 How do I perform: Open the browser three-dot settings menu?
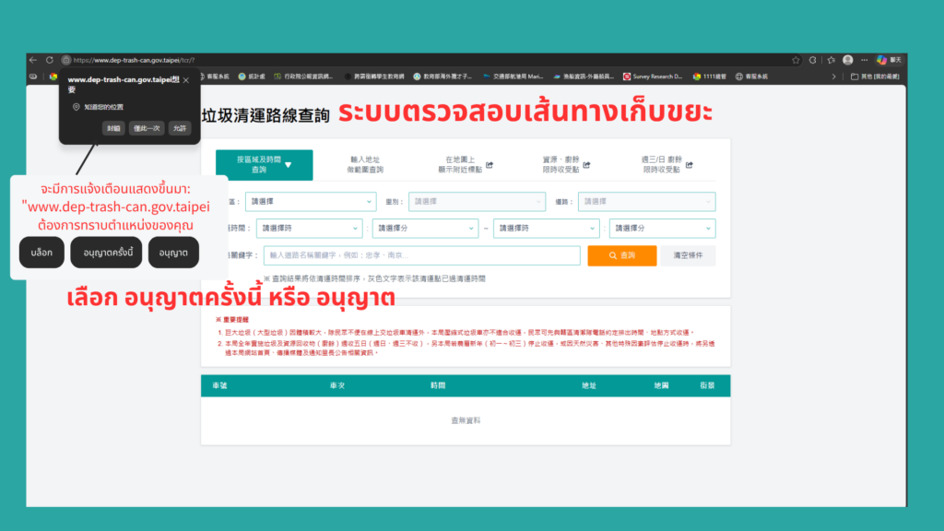(x=865, y=60)
